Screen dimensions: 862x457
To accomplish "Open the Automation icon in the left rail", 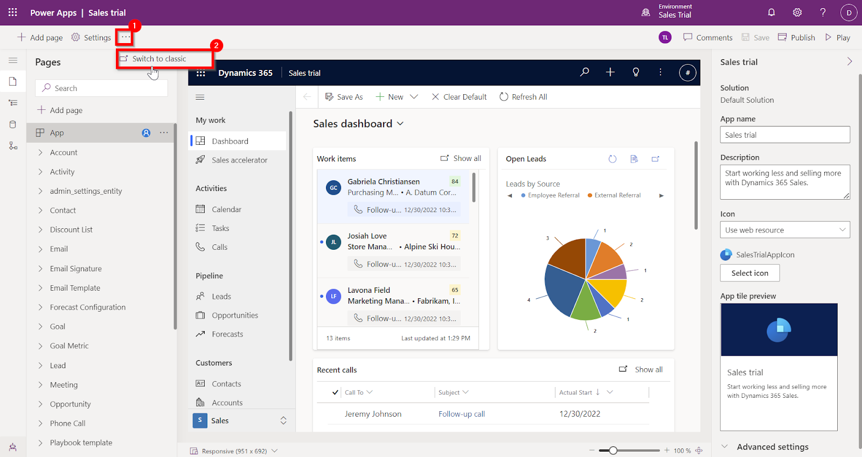I will tap(13, 146).
